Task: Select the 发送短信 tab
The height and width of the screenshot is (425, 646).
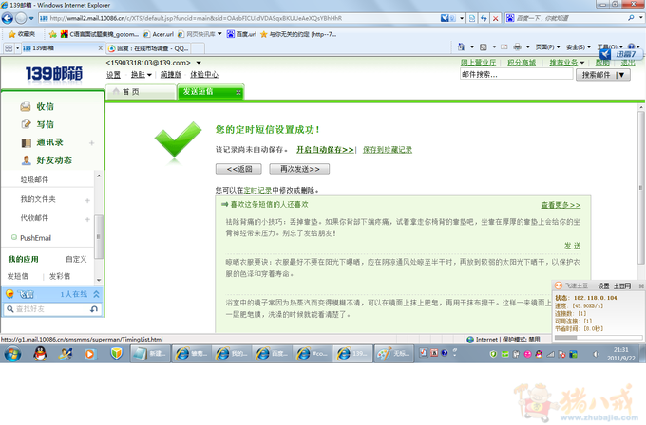Action: (x=210, y=92)
